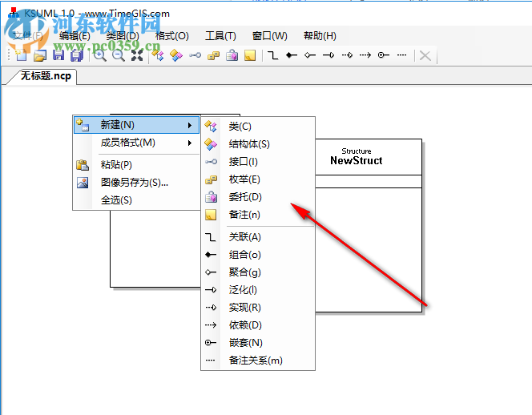Image resolution: width=532 pixels, height=415 pixels.
Task: Click the Delete X toolbar icon
Action: click(425, 55)
